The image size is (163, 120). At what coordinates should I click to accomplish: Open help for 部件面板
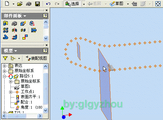[45, 16]
